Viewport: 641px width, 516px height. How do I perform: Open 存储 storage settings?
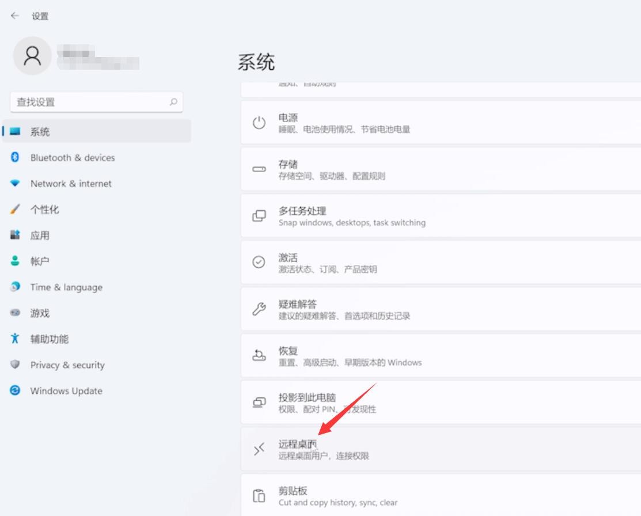[x=441, y=169]
